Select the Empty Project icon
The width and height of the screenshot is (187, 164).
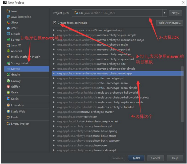point(8,124)
